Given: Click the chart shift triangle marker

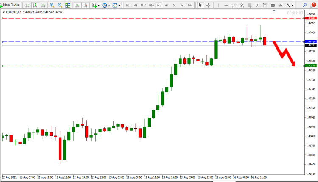Looking at the screenshot, I should 274,11.
